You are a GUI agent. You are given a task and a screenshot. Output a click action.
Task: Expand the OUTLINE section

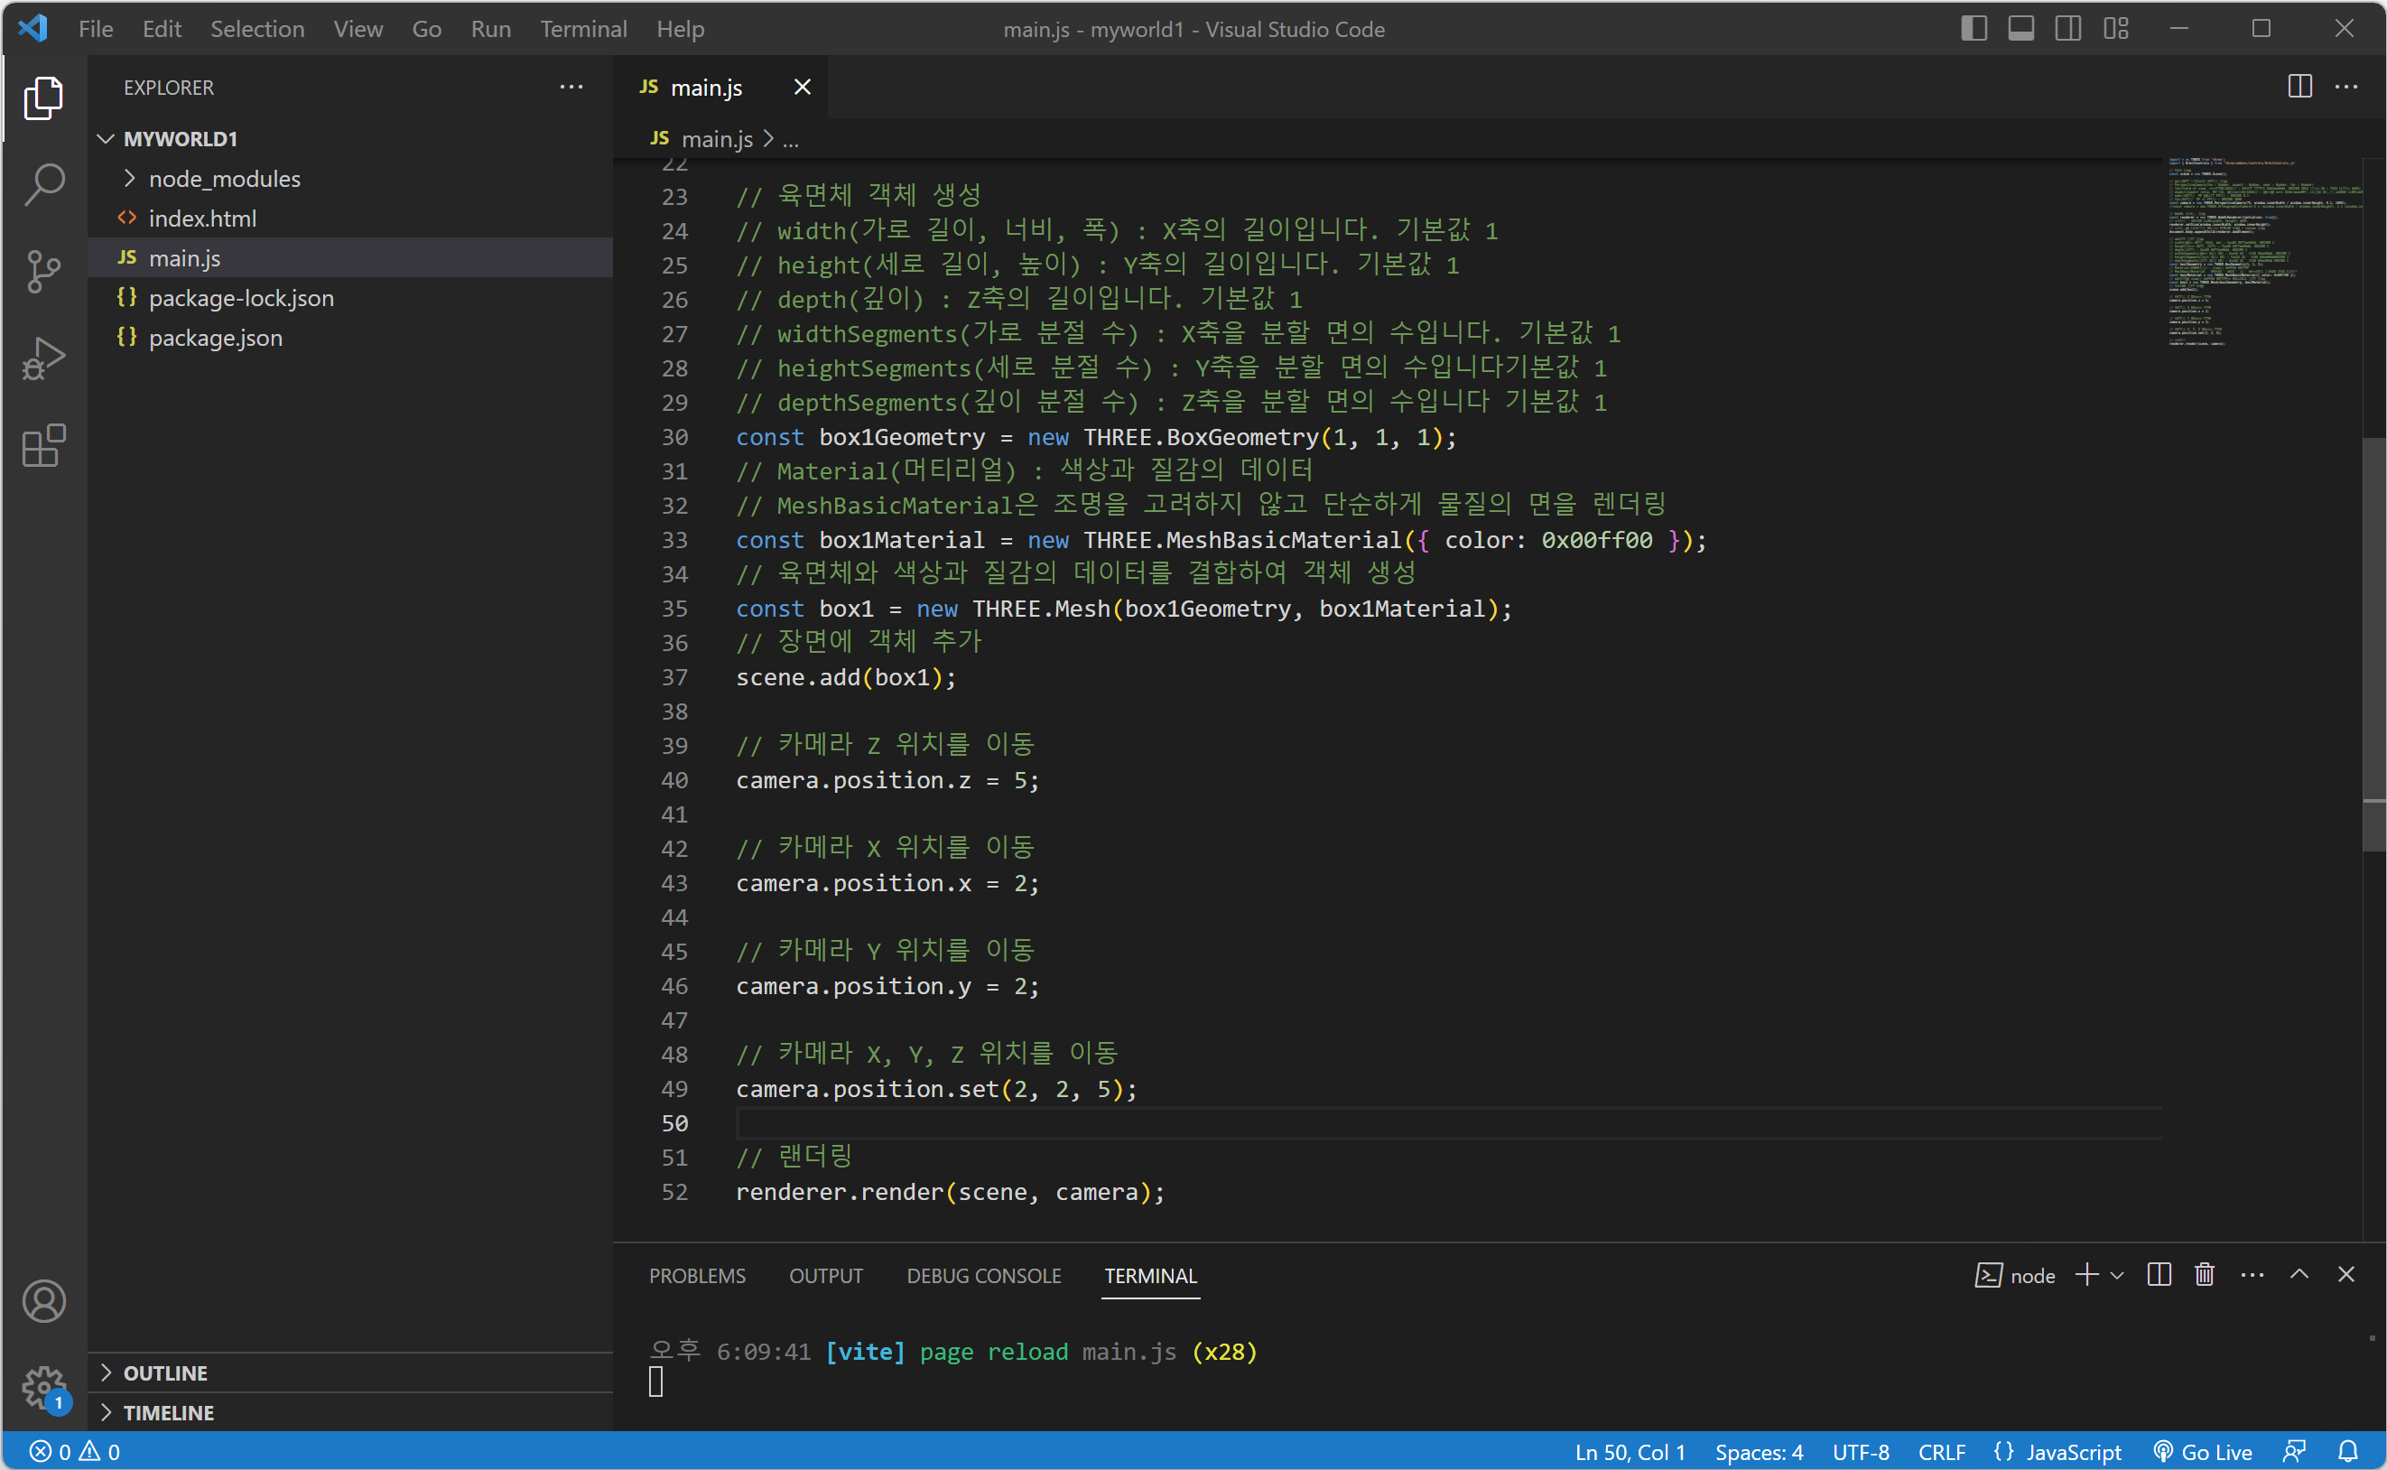[165, 1372]
